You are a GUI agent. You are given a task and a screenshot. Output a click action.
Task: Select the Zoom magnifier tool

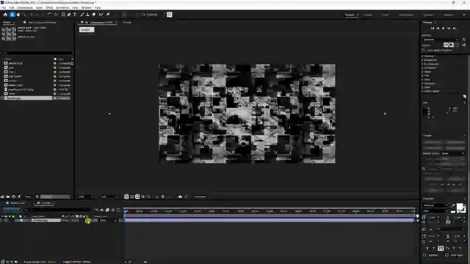click(x=24, y=15)
